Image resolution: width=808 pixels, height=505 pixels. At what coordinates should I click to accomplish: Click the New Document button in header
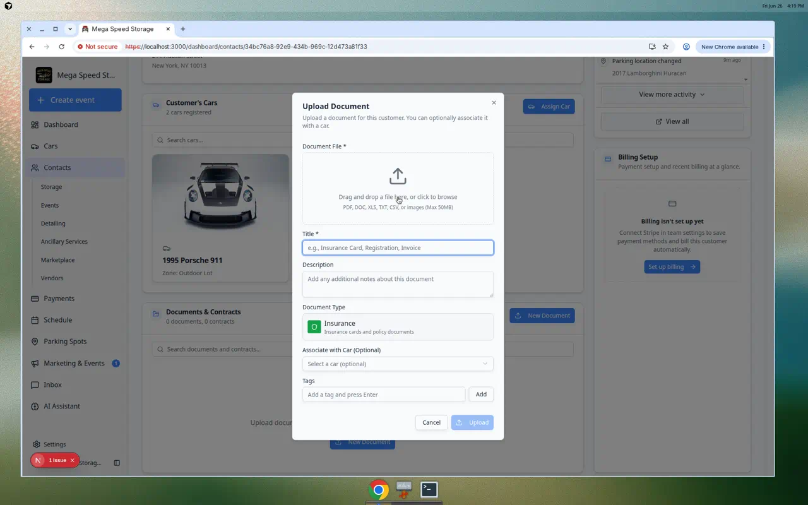[x=542, y=316]
